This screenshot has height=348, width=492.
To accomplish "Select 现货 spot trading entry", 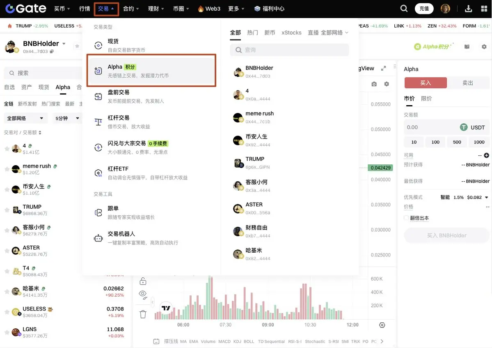I will tap(151, 45).
